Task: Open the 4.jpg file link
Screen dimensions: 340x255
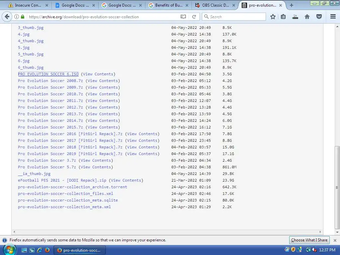Action: click(24, 34)
